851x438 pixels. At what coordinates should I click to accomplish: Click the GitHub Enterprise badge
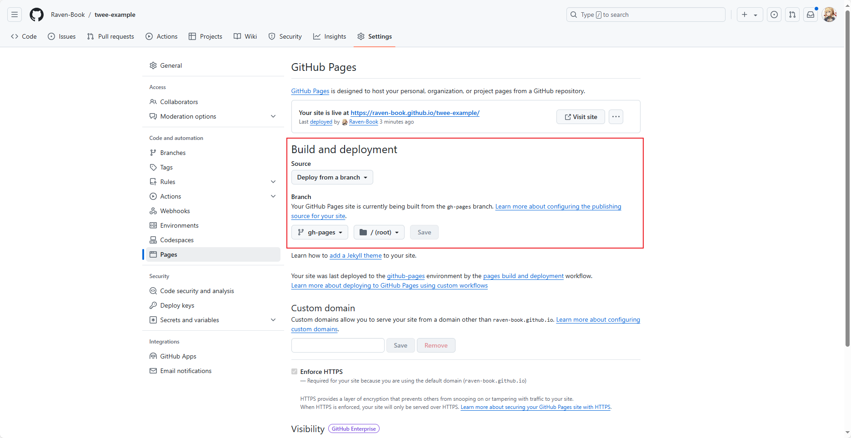click(354, 428)
